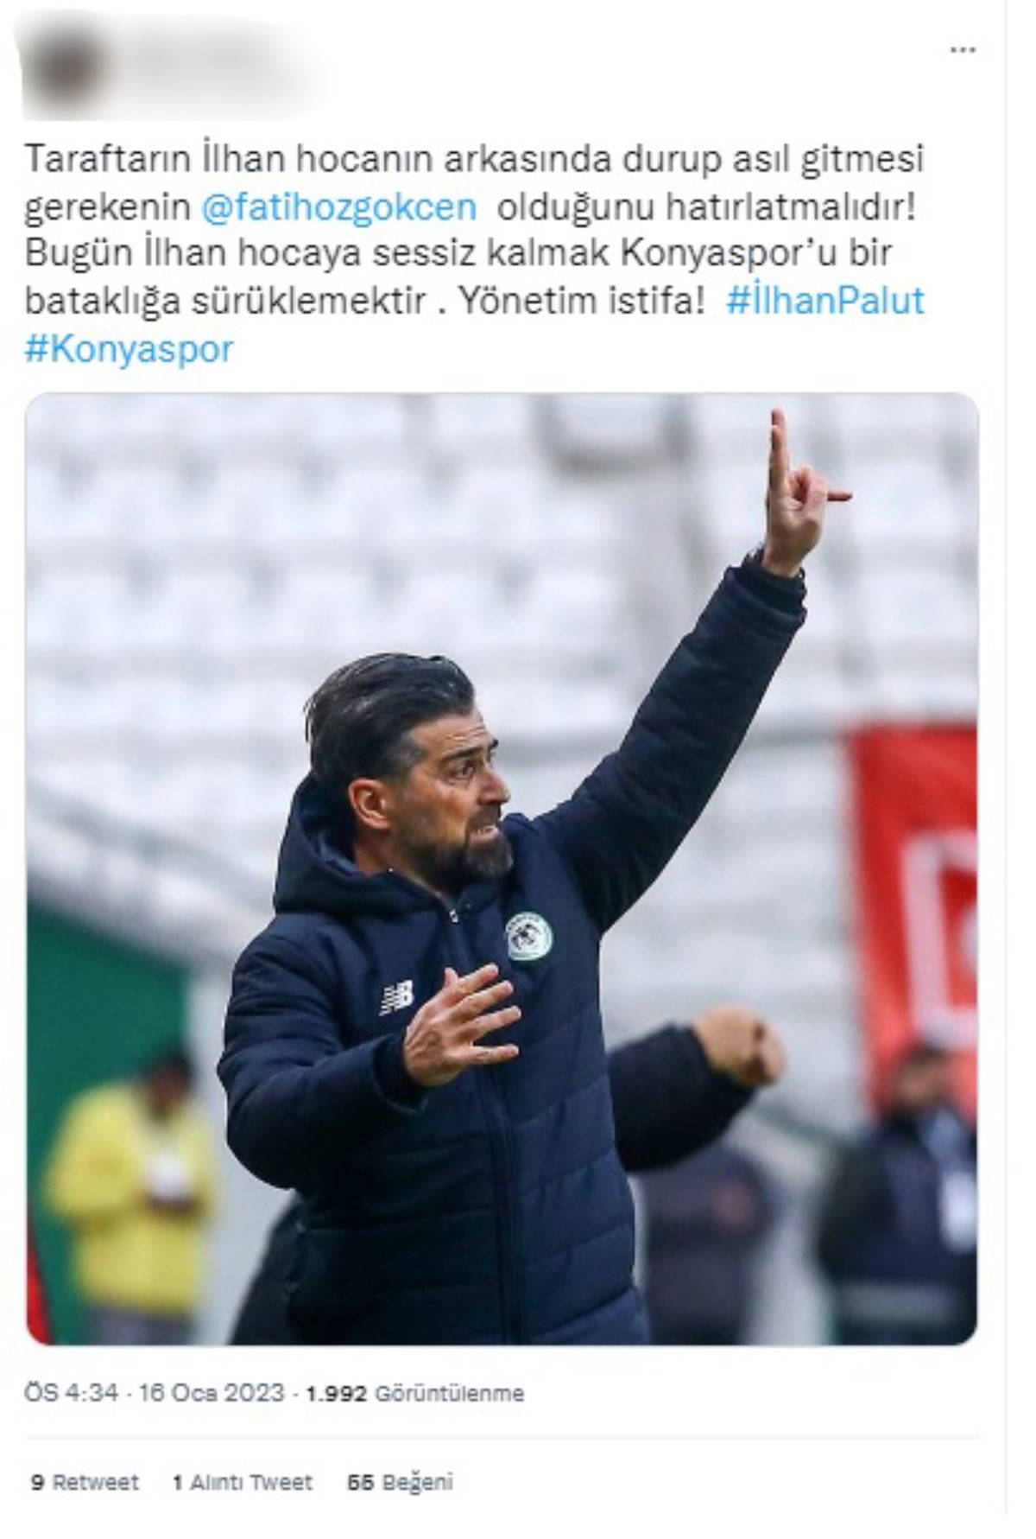Click the raised hand in the photo

(x=801, y=493)
